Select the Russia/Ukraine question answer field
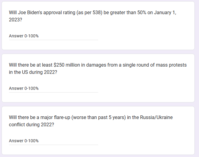199x157 pixels. (x=53, y=141)
